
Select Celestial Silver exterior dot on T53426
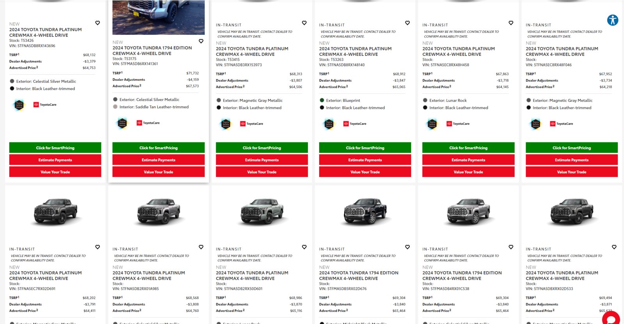click(12, 81)
